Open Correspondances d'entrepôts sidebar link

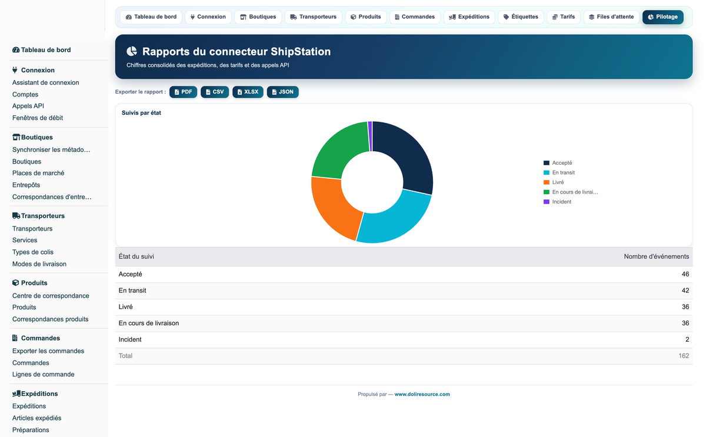click(x=52, y=197)
